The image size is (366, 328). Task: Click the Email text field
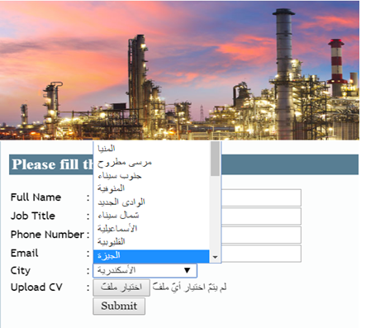(261, 254)
